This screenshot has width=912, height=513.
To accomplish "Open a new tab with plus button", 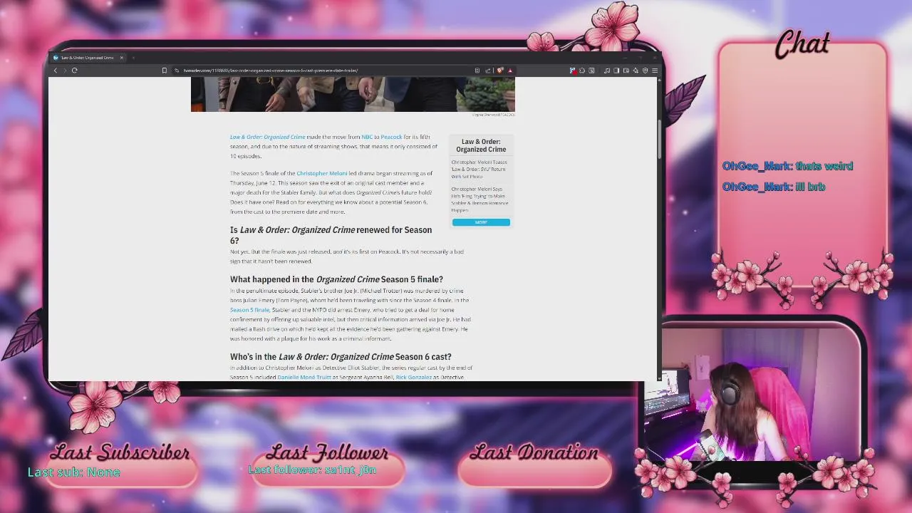I will (133, 58).
